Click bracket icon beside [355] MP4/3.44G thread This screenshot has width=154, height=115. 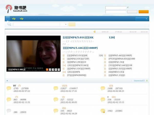(x=105, y=65)
